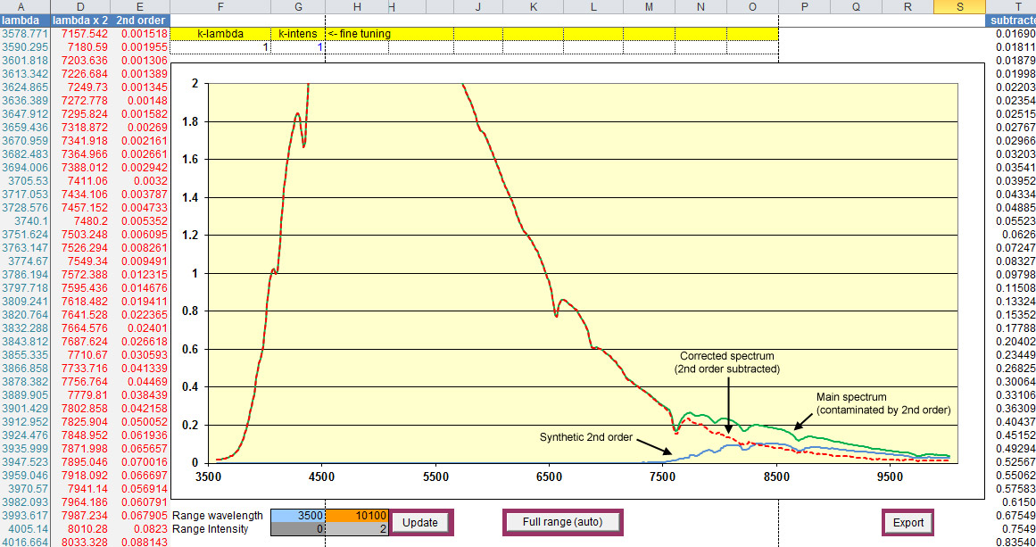Select column D header
The image size is (1036, 547).
(x=79, y=6)
